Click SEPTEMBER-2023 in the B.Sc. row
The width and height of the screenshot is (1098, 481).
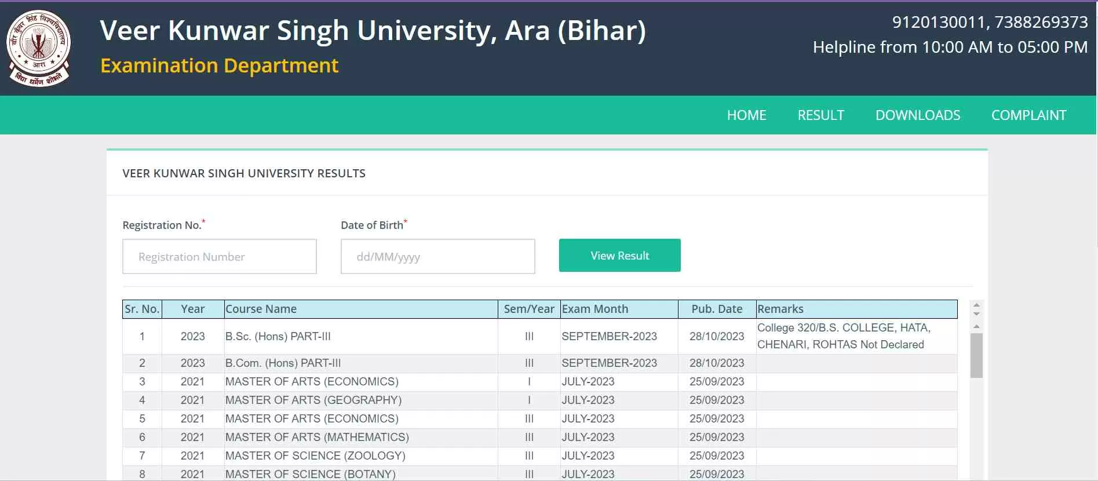(609, 336)
